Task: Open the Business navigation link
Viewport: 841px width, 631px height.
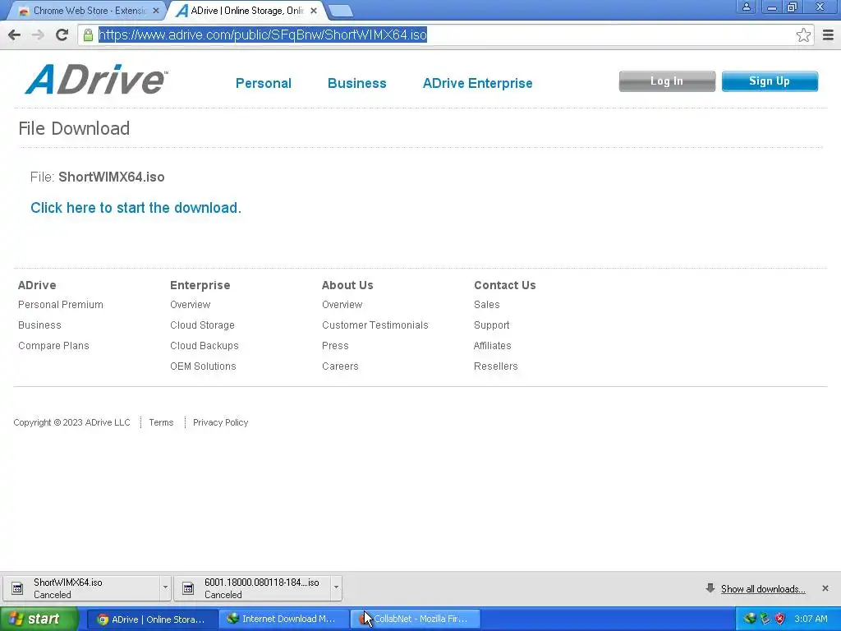Action: point(356,83)
